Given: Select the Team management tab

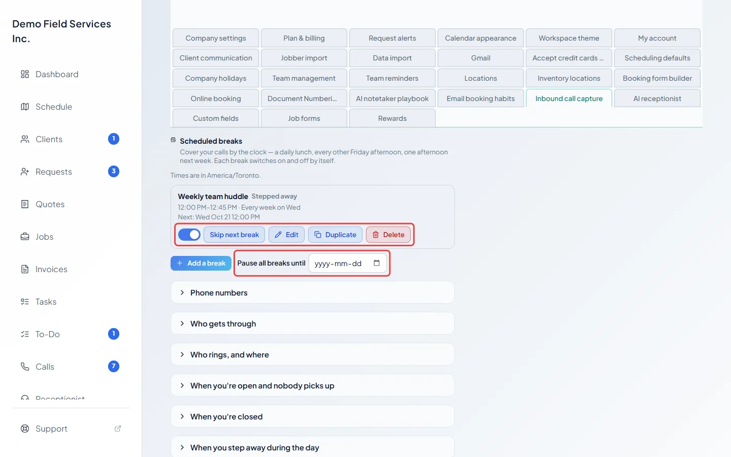Looking at the screenshot, I should [304, 78].
